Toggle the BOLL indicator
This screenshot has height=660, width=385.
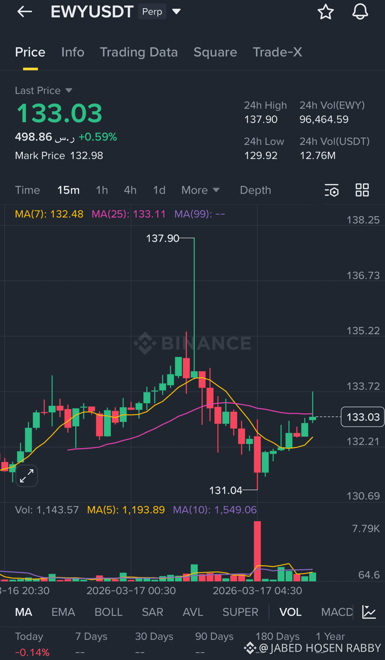[x=108, y=612]
